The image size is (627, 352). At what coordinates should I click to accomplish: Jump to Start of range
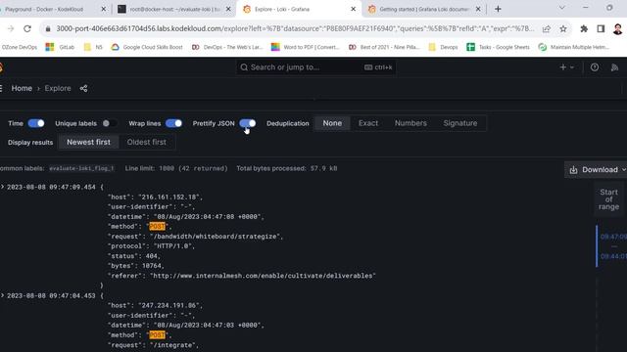coord(608,199)
